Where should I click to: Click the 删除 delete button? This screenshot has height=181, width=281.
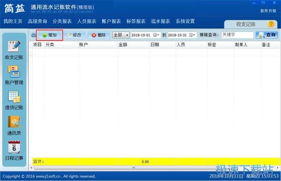(x=99, y=35)
